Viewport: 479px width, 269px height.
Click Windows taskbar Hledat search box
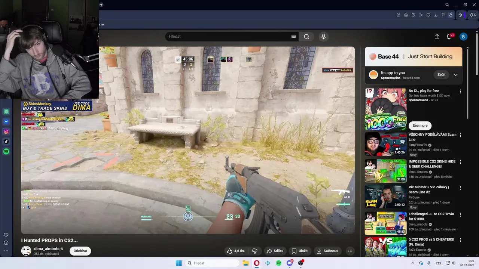tap(212, 263)
